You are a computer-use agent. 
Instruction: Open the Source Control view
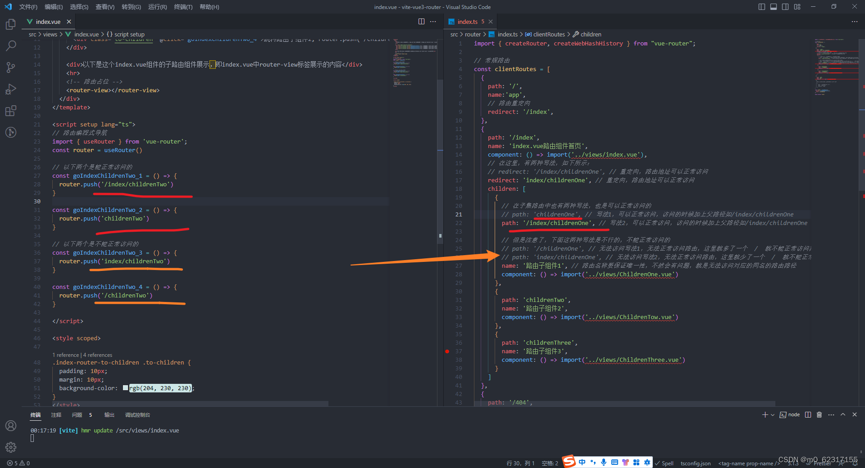tap(11, 67)
